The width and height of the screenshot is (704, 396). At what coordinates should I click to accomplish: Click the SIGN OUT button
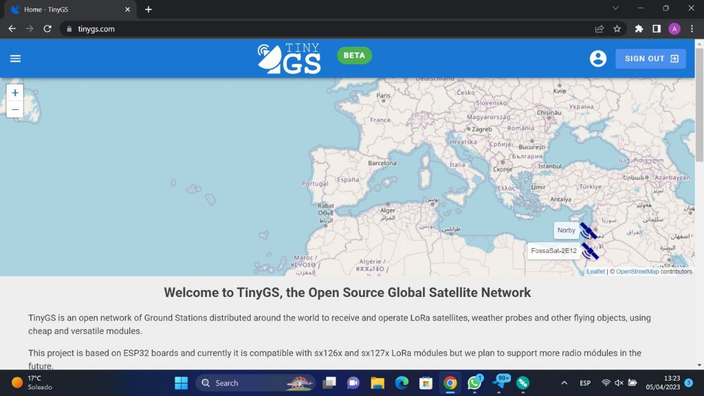(x=651, y=58)
